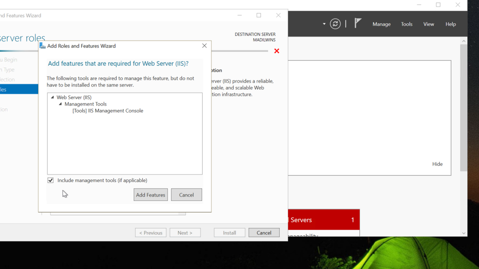Maximize the Server Manager window

[438, 5]
